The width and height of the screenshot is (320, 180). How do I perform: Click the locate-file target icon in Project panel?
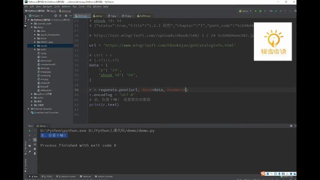(55, 15)
